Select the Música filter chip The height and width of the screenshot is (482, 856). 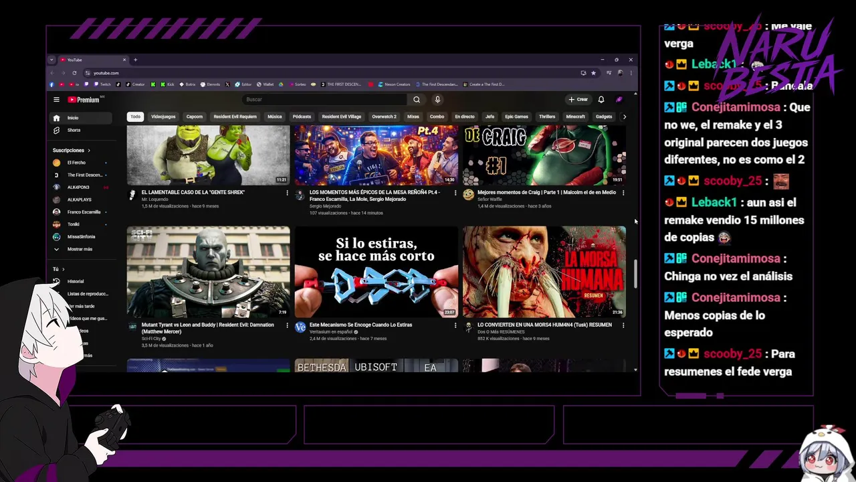[x=275, y=116]
